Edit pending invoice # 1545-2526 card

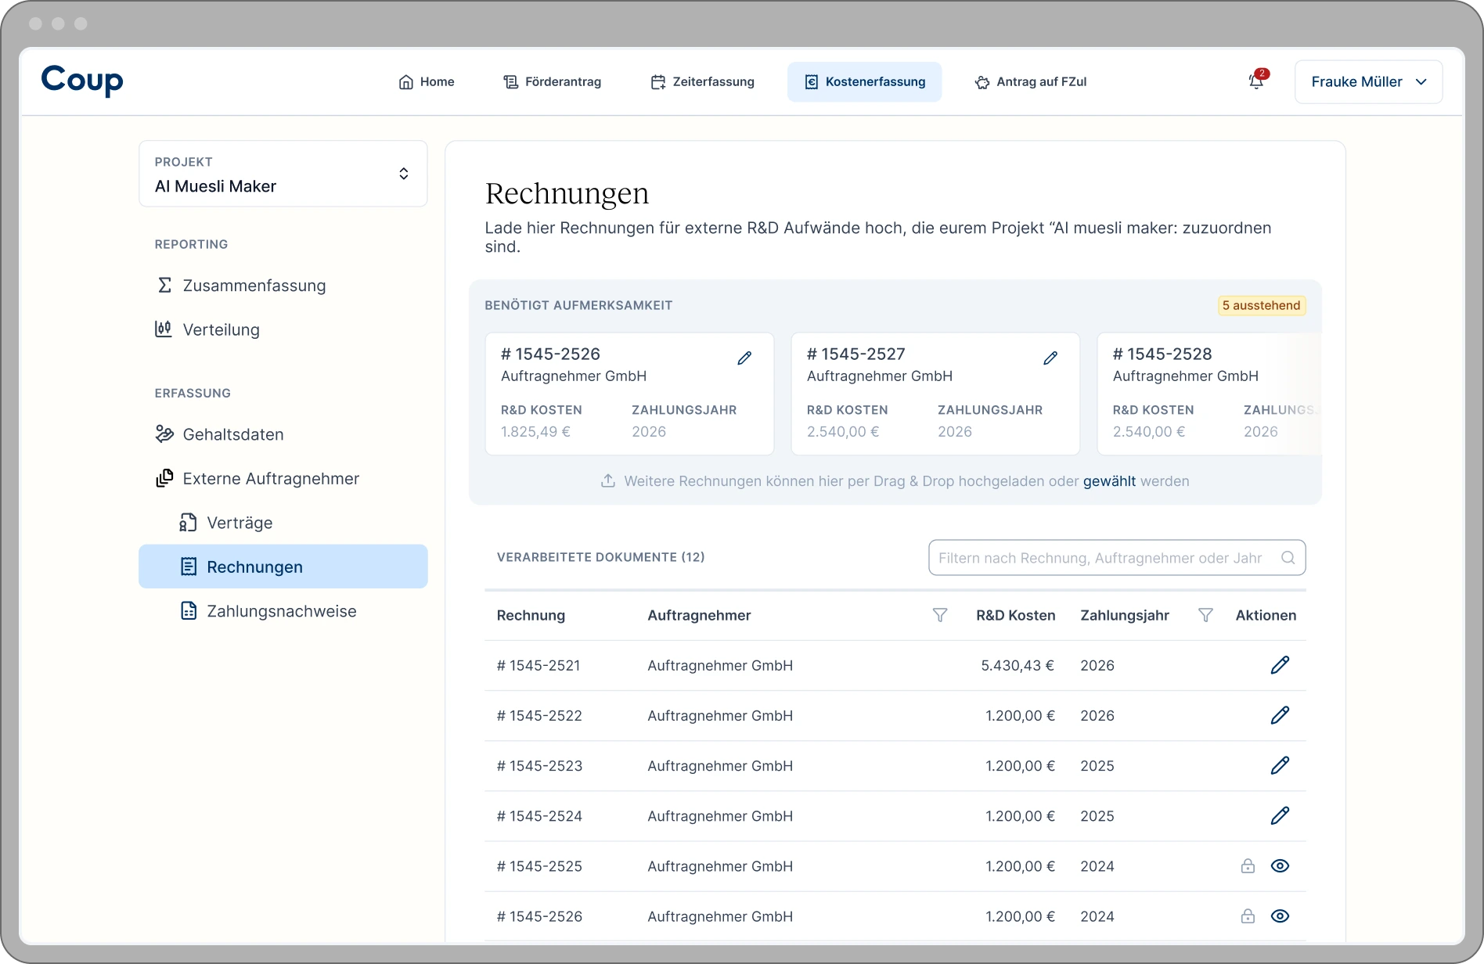click(744, 358)
